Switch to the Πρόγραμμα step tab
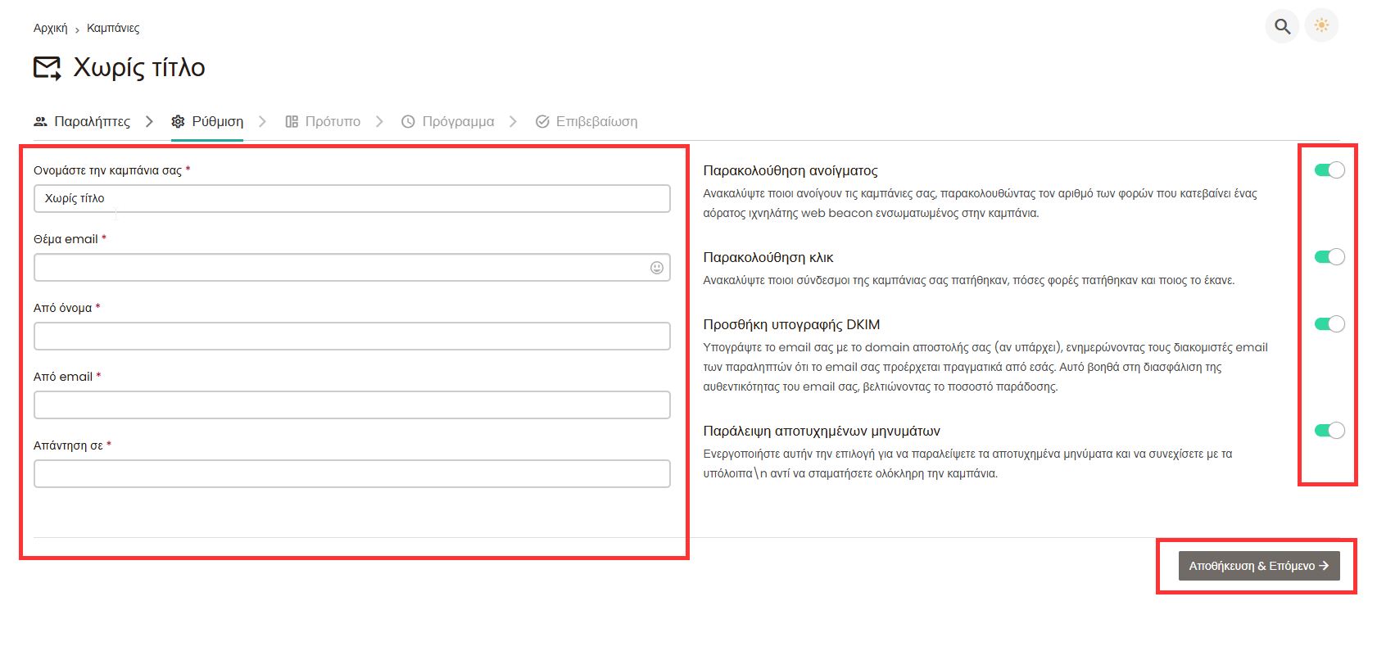 coord(448,121)
